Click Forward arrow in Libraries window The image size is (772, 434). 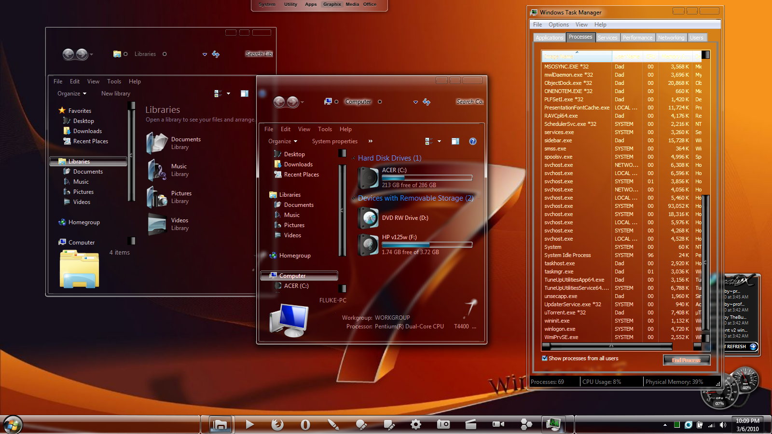pyautogui.click(x=82, y=54)
